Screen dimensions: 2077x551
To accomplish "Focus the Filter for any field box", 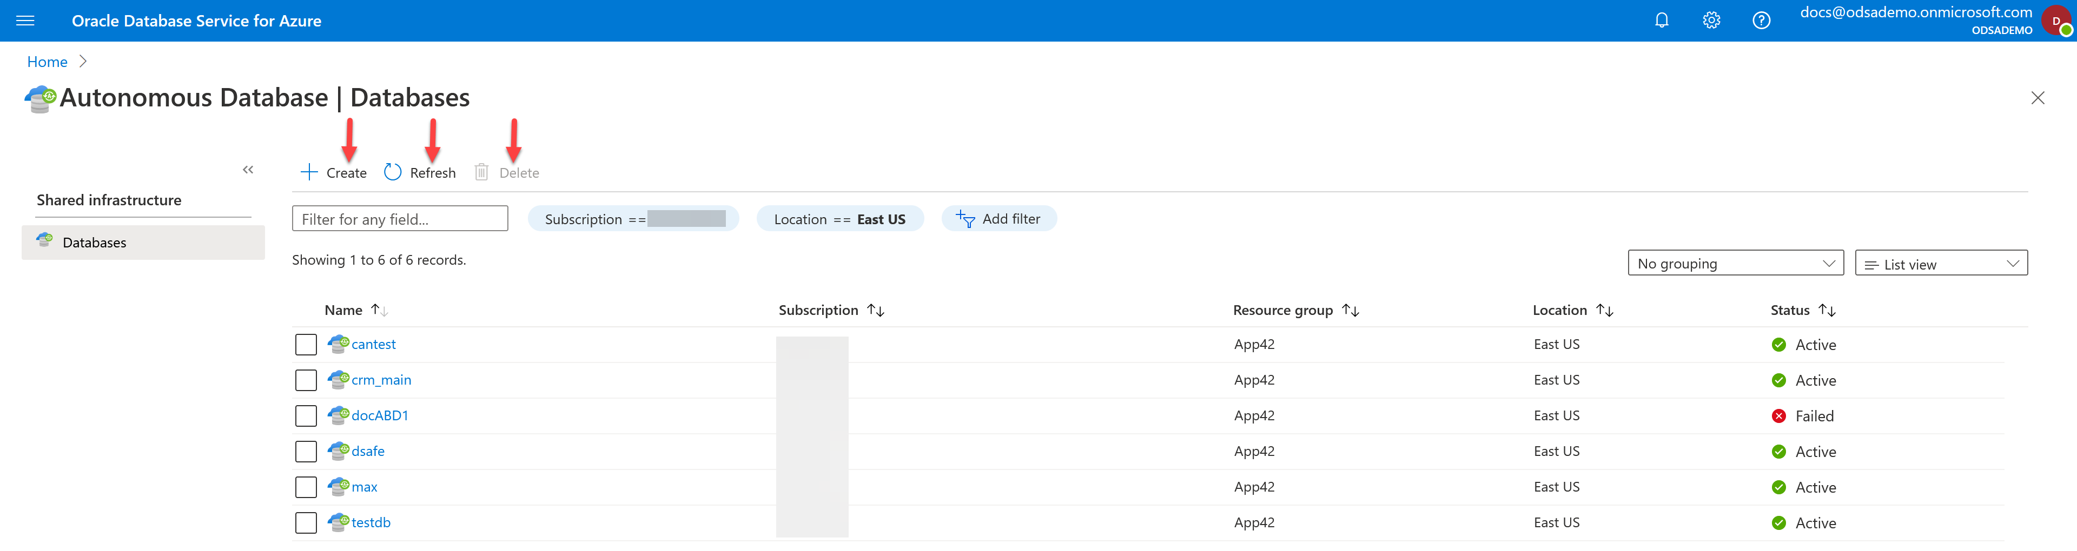I will pyautogui.click(x=400, y=218).
